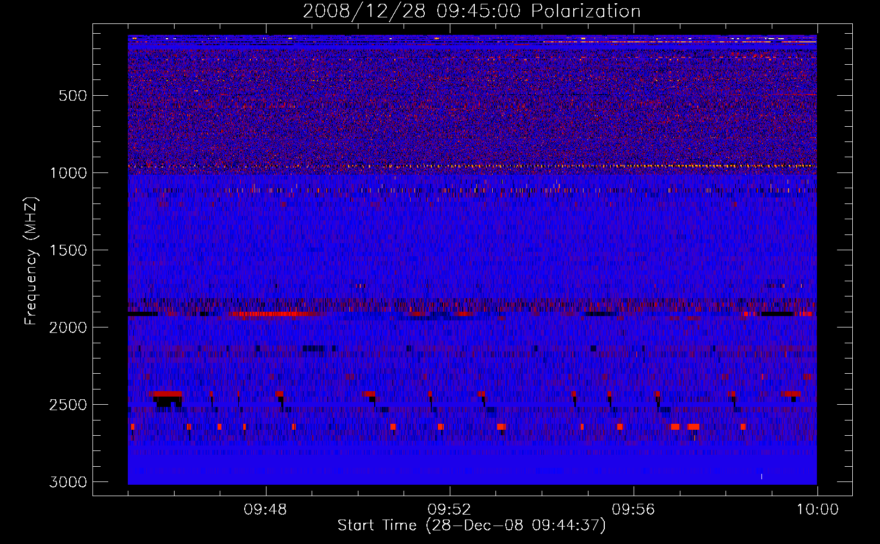Viewport: 880px width, 544px height.
Task: Click the 2500 frequency tick label
Action: pos(68,405)
